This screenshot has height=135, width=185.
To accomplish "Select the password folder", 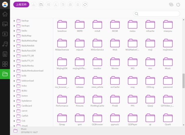I will [168, 82].
